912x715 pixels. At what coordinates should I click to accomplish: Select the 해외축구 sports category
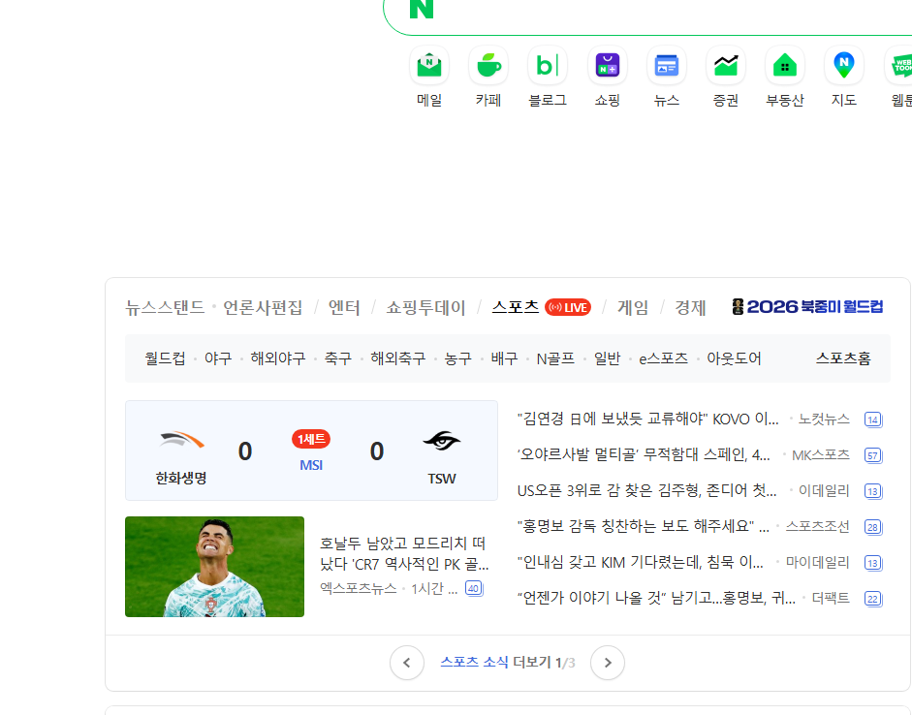click(x=397, y=358)
